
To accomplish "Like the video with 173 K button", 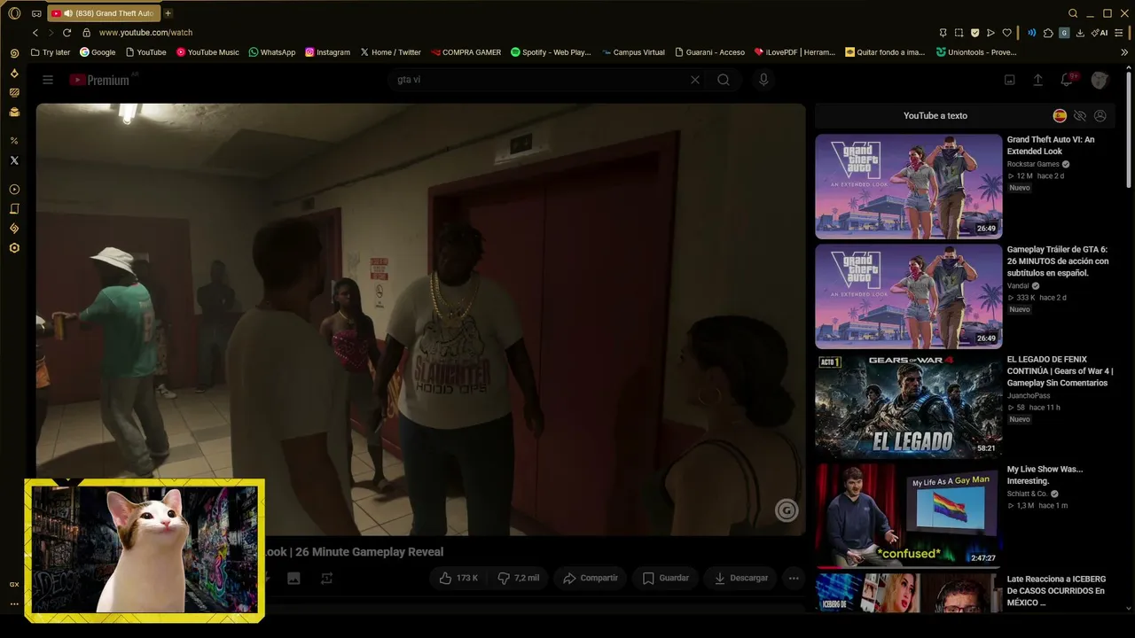I will (458, 578).
